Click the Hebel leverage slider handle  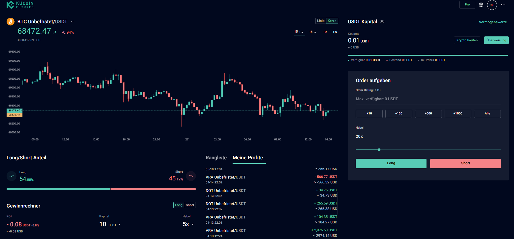click(x=379, y=150)
